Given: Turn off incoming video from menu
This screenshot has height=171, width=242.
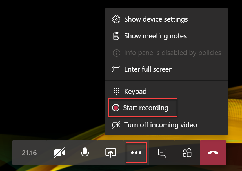Looking at the screenshot, I should tap(161, 125).
